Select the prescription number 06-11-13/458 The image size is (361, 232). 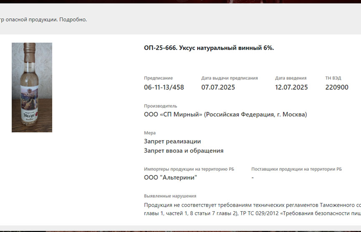[x=164, y=87]
